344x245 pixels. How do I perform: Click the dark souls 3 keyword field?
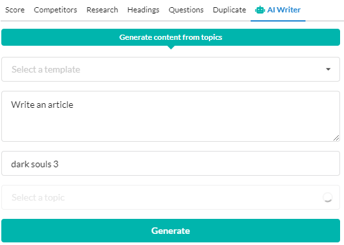(x=170, y=163)
